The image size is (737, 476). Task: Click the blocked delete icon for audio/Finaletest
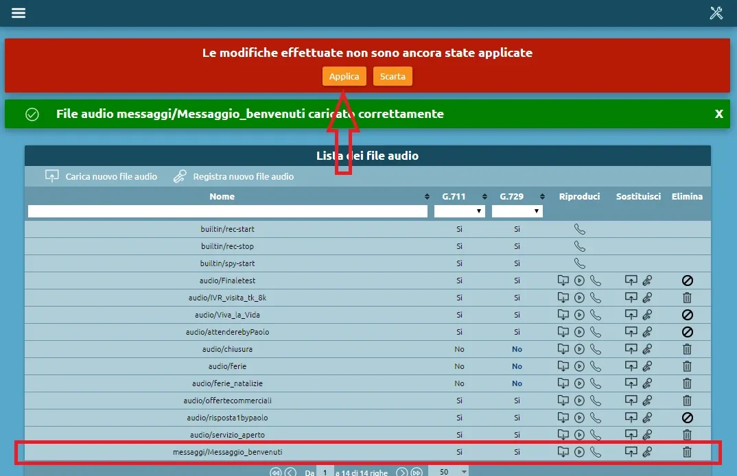pyautogui.click(x=687, y=281)
